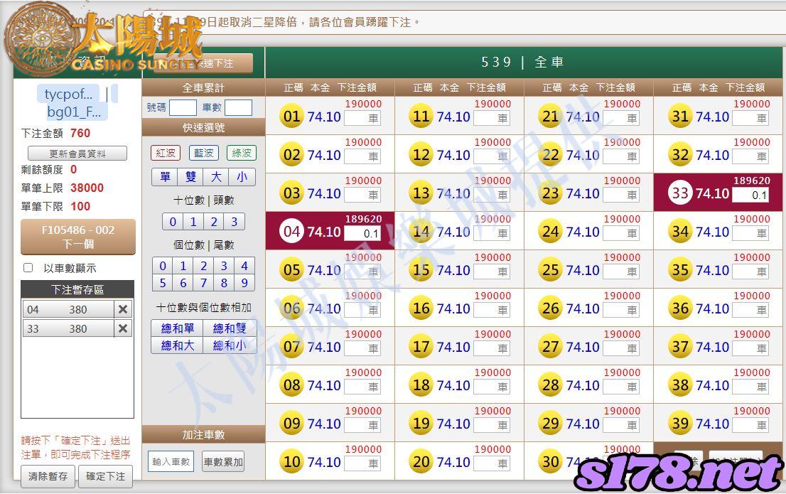Toggle 藍波 quick pick
The width and height of the screenshot is (786, 494).
(x=203, y=153)
